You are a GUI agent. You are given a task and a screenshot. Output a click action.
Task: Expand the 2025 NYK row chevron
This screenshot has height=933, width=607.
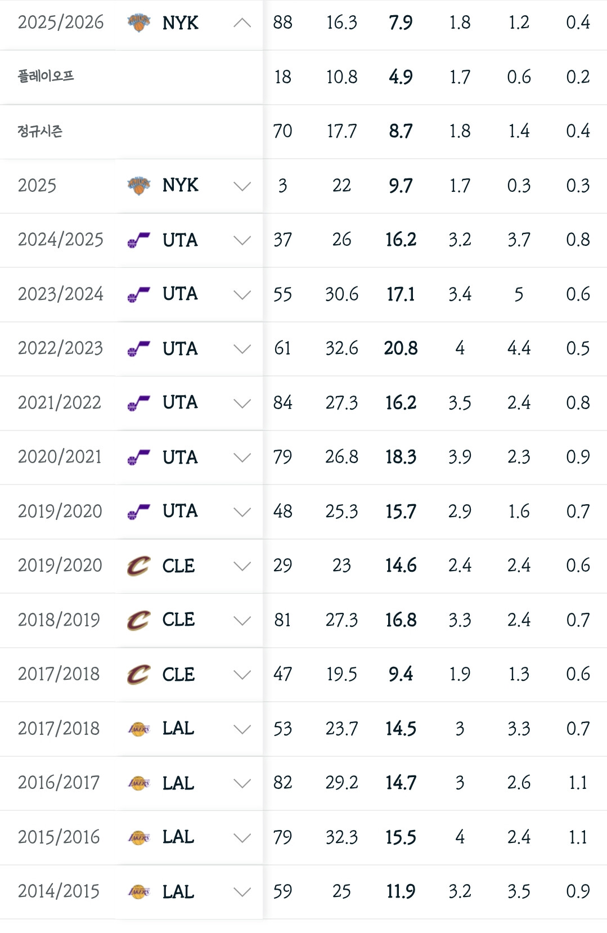coord(242,186)
